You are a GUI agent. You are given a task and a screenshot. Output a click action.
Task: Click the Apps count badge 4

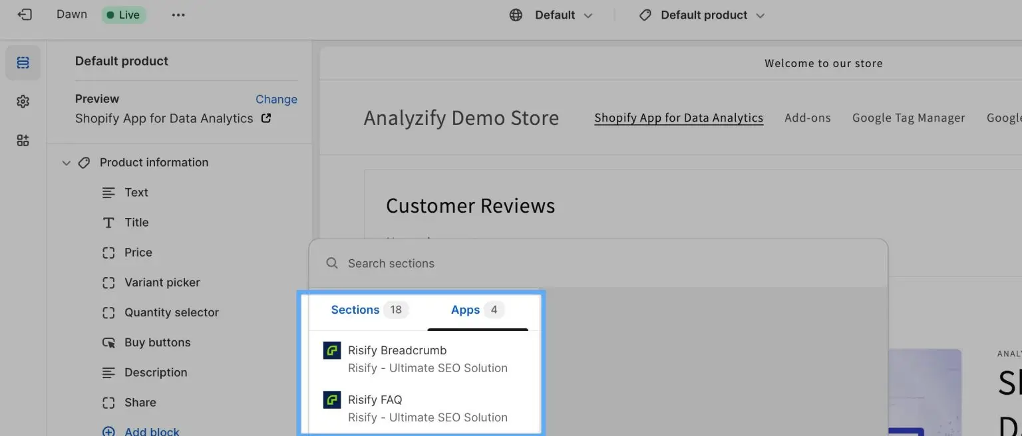494,310
